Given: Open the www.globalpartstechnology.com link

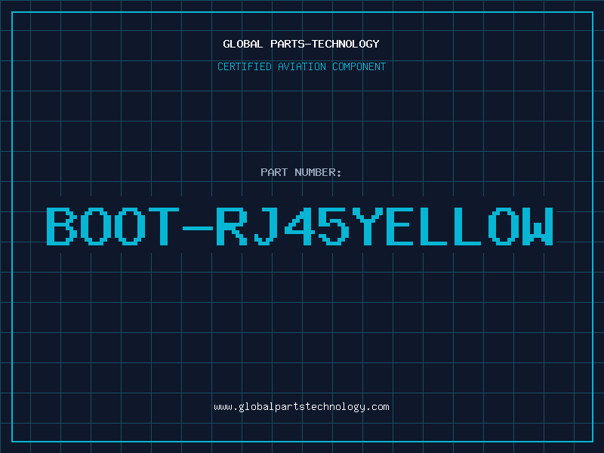Looking at the screenshot, I should point(301,407).
